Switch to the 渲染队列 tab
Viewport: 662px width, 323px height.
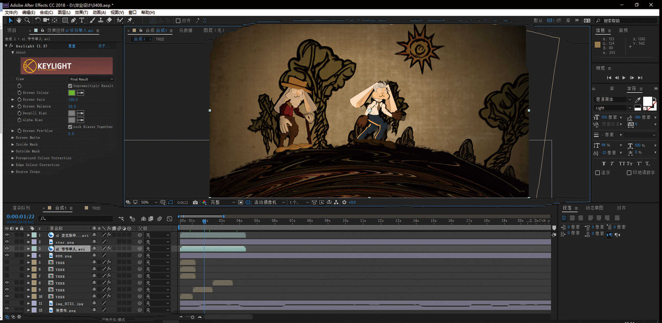click(x=21, y=208)
